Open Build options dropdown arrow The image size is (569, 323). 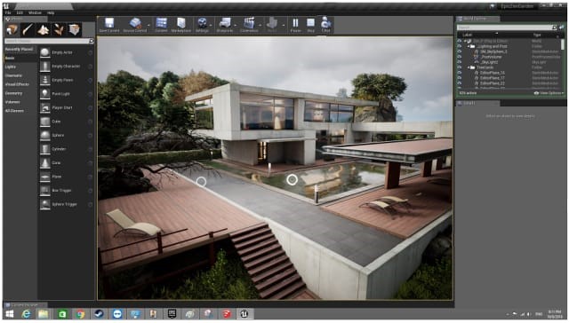(284, 26)
